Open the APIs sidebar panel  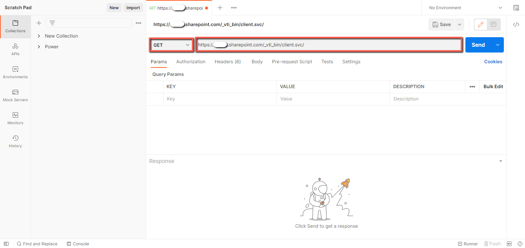(15, 49)
